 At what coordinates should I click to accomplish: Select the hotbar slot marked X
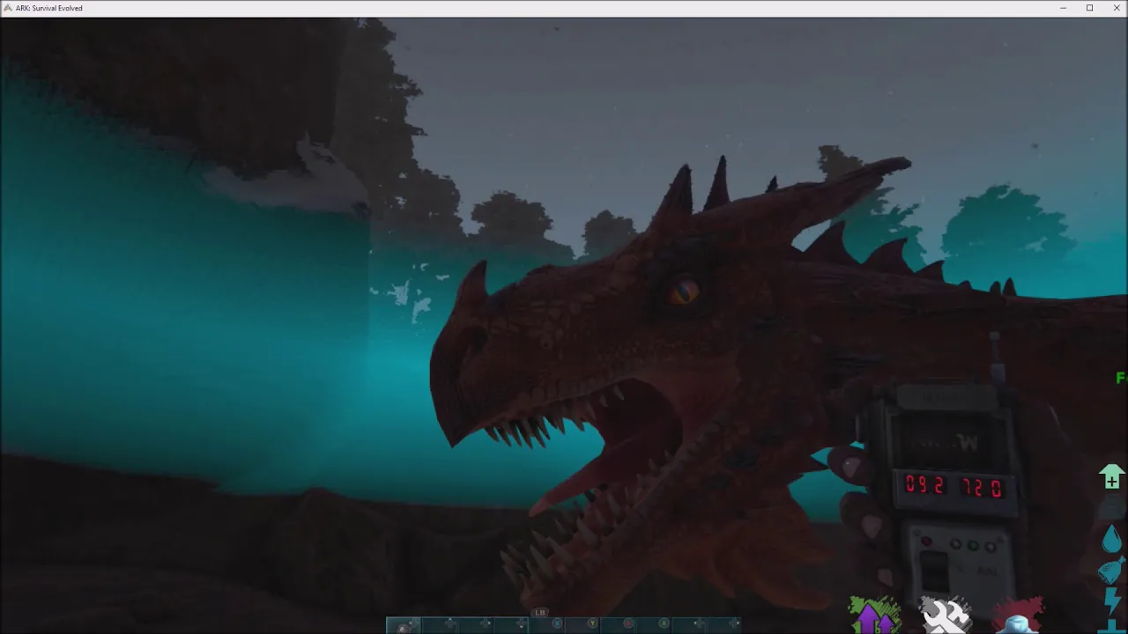546,625
